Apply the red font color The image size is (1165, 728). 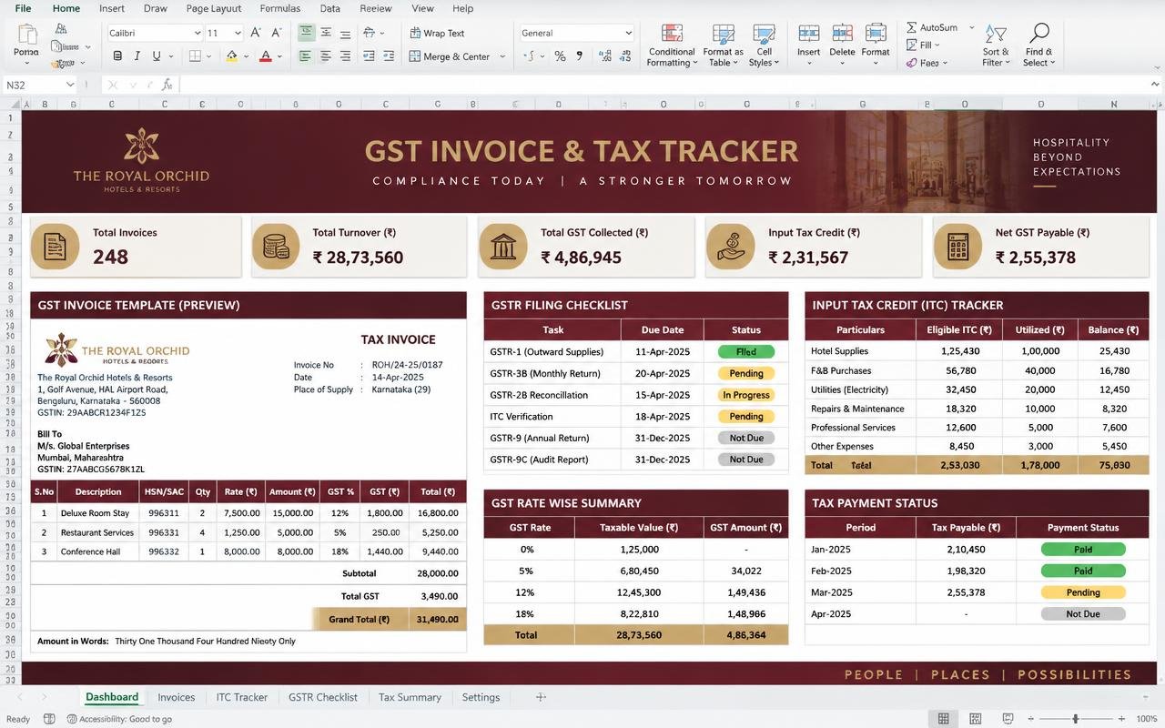point(266,56)
